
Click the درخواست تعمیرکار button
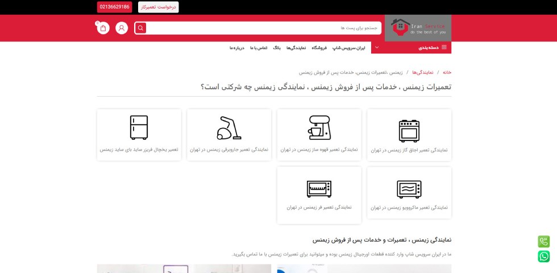tap(159, 7)
